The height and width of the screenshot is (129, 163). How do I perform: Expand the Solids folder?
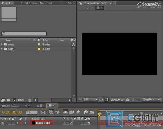[2, 49]
